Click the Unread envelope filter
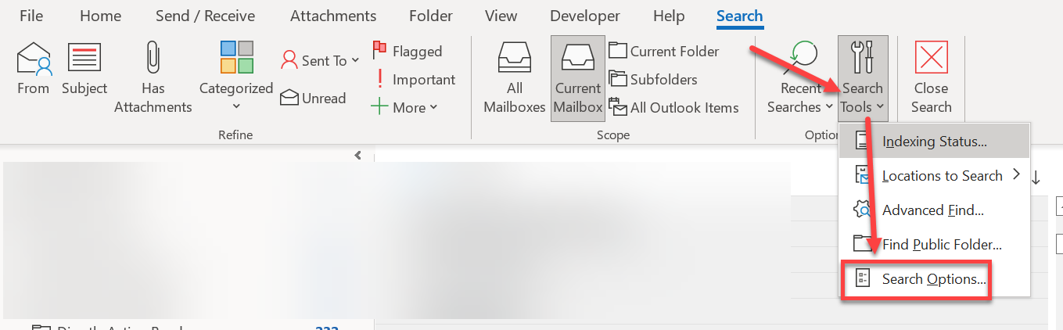1063x330 pixels. pyautogui.click(x=313, y=98)
